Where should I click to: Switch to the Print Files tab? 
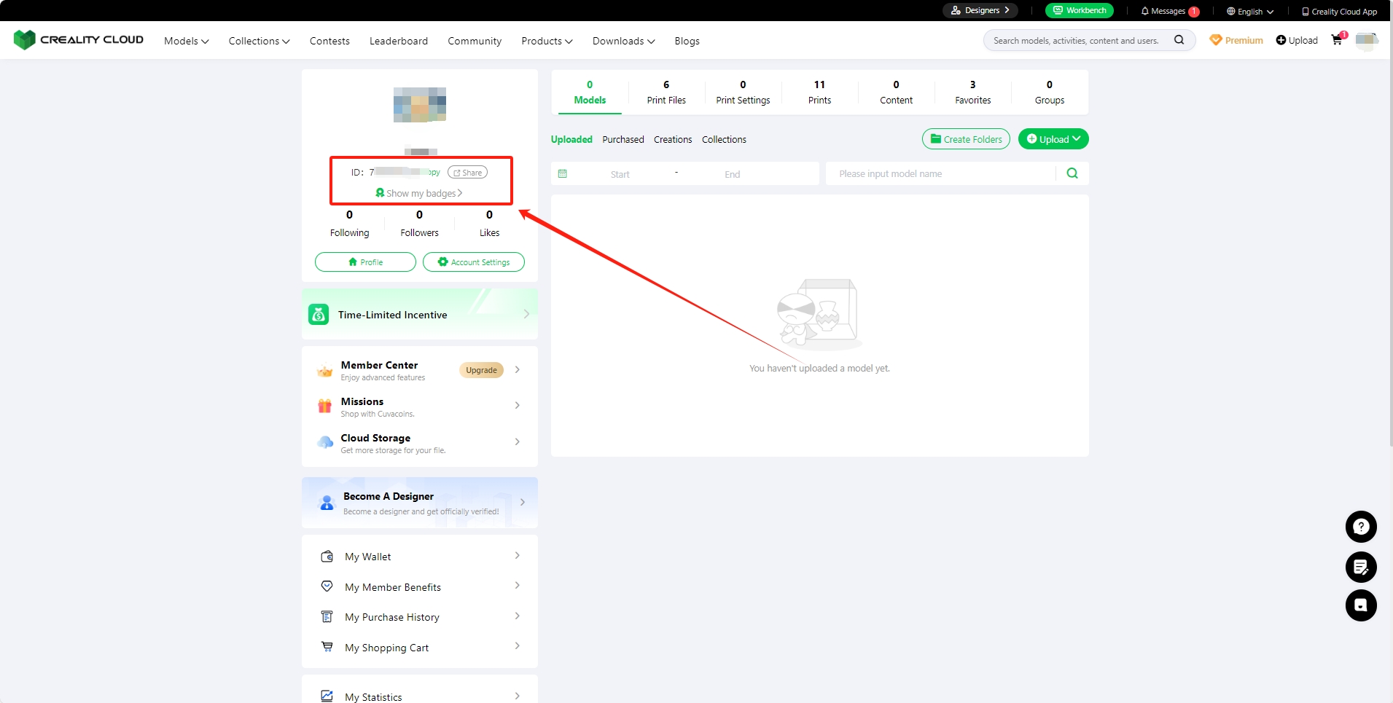click(666, 93)
